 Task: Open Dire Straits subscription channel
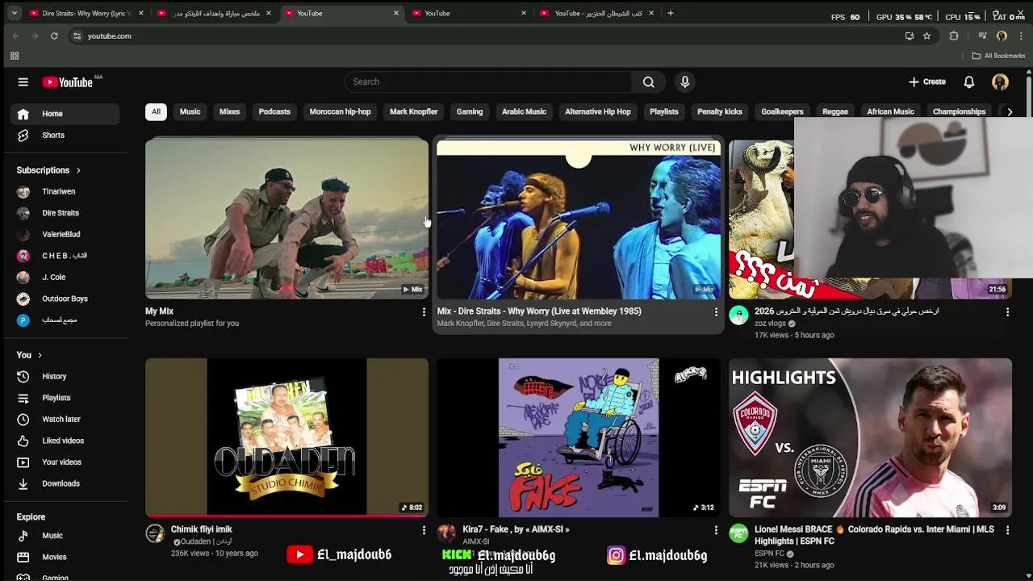coord(65,213)
